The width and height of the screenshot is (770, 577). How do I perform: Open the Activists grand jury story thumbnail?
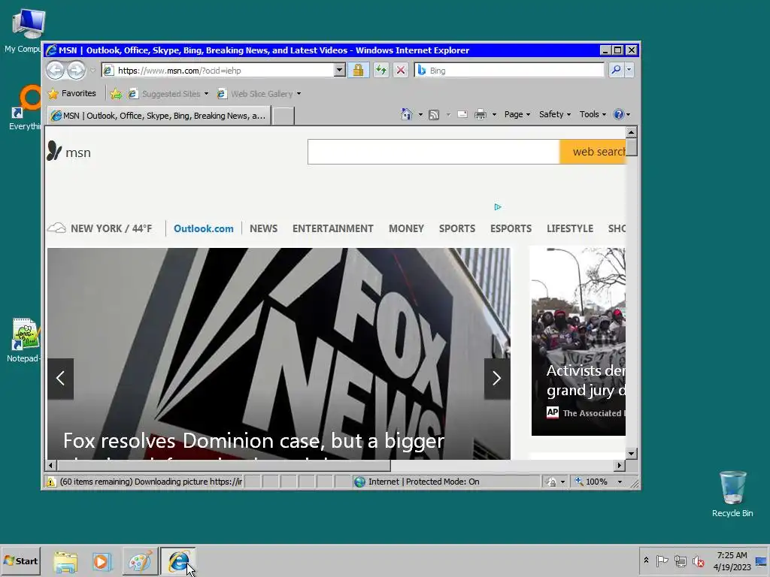pyautogui.click(x=578, y=342)
